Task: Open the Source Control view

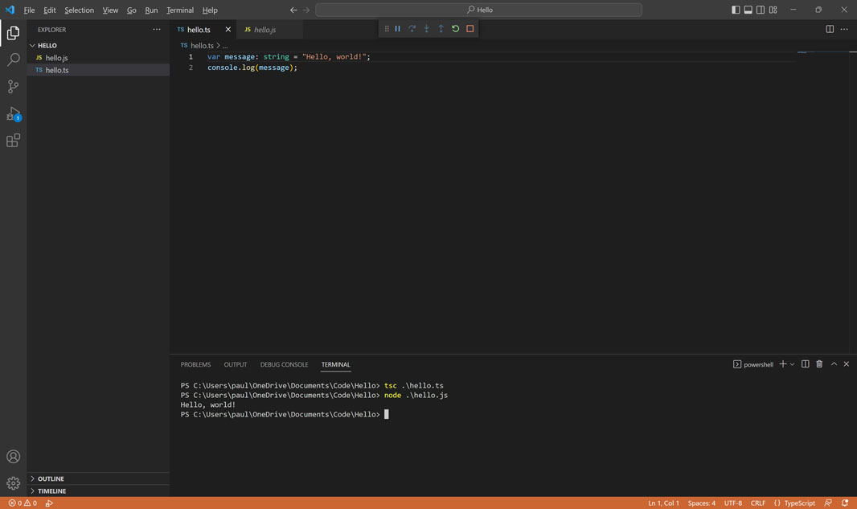Action: point(13,87)
